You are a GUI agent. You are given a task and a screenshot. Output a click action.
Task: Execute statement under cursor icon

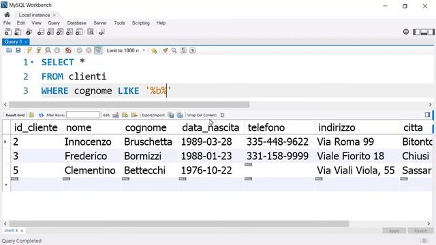click(39, 50)
